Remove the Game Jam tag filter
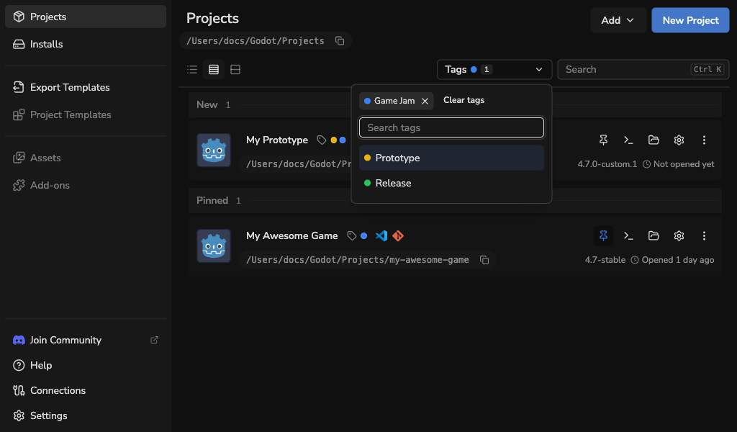The height and width of the screenshot is (432, 737). click(425, 101)
